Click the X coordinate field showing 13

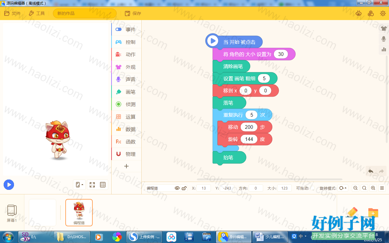pos(204,188)
